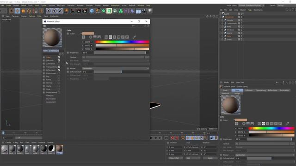Toggle the Y axis lock
This screenshot has height=166, width=296.
coord(54,11)
